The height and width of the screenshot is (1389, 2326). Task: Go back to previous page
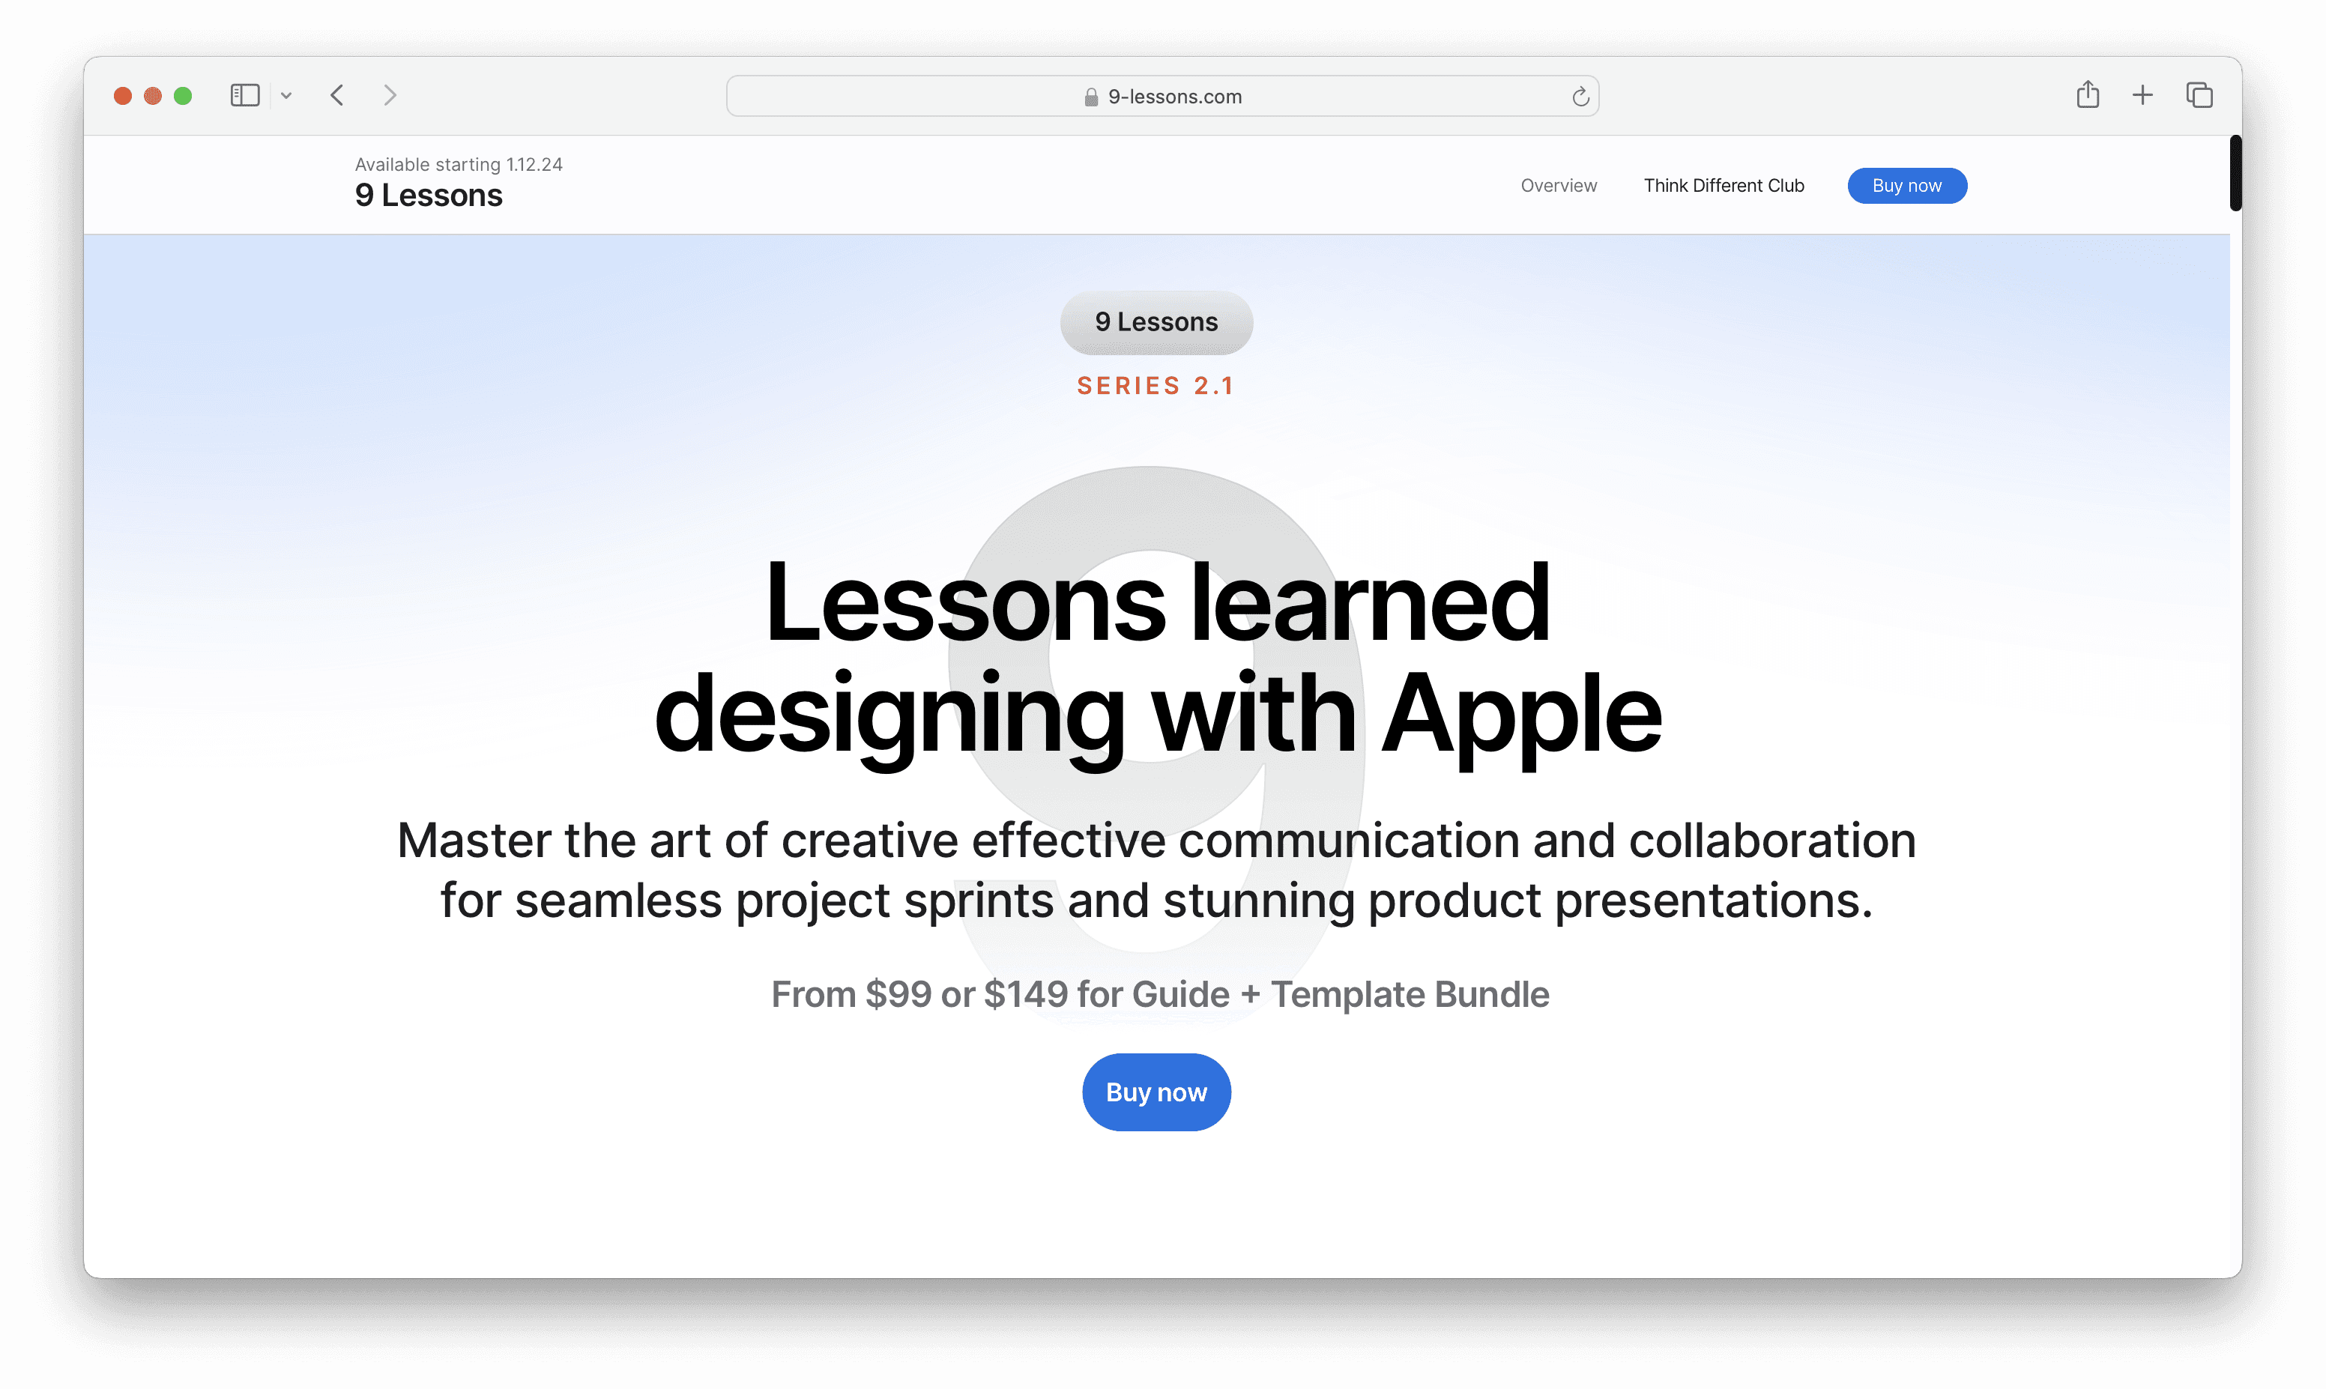pyautogui.click(x=338, y=95)
